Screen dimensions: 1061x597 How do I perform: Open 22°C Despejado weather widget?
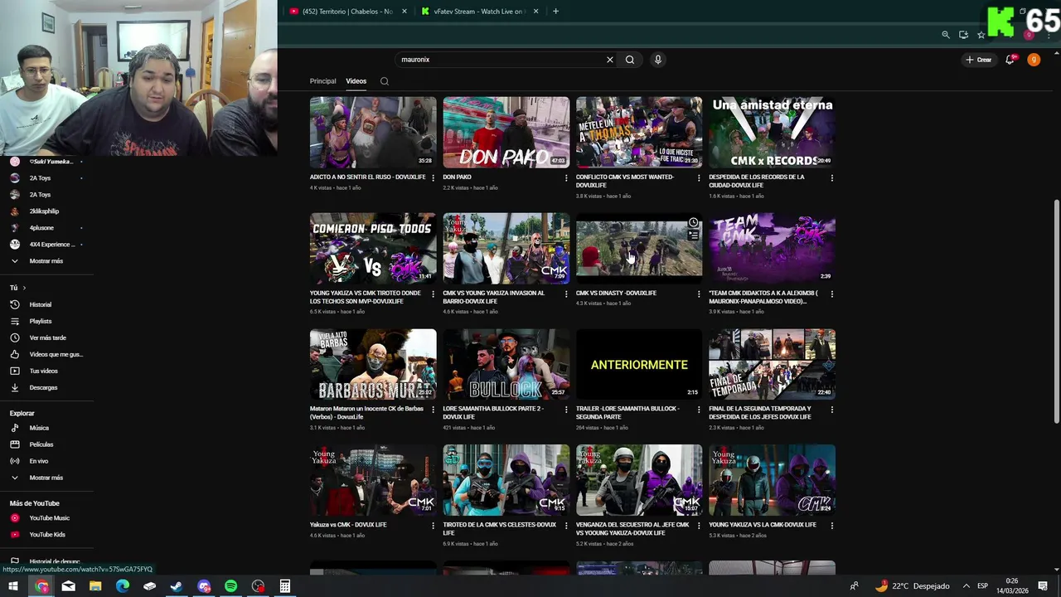coord(911,586)
